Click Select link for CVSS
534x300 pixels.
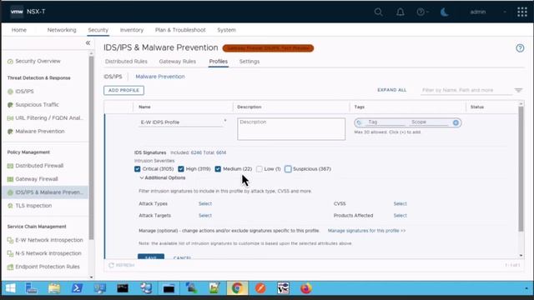[x=400, y=203]
